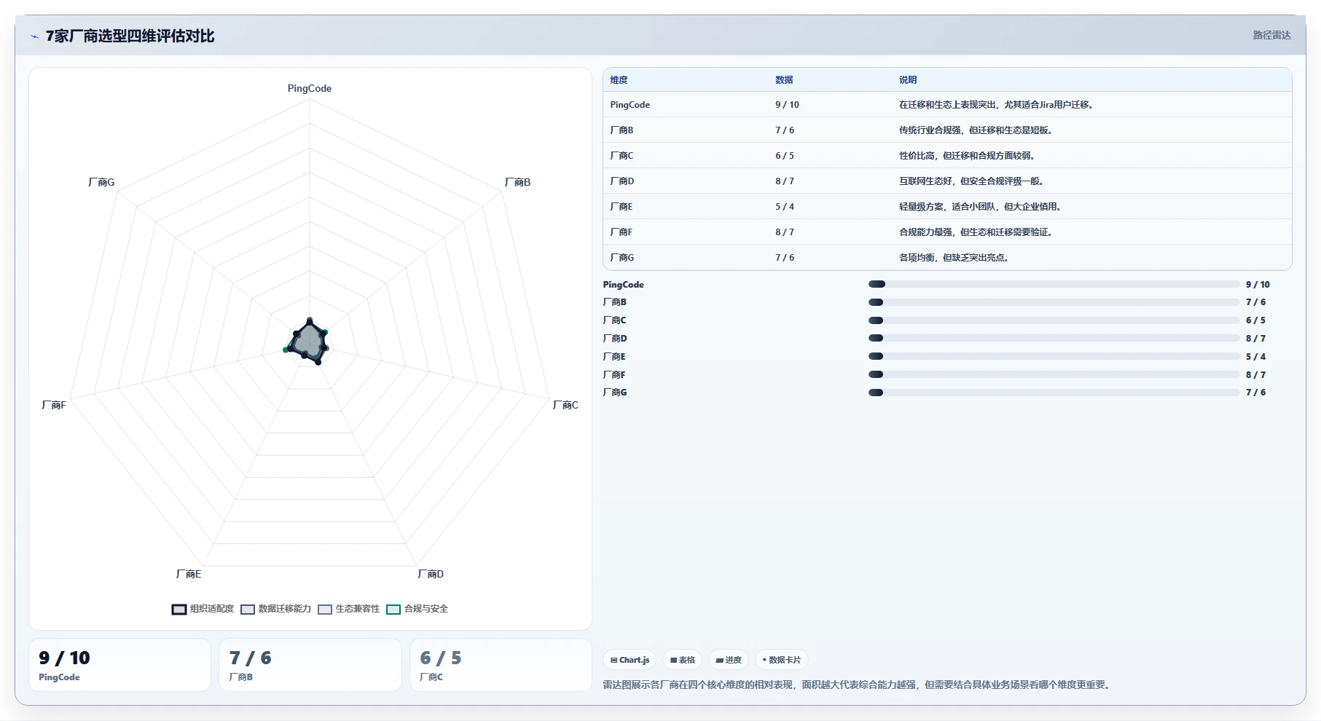
Task: Open the 7 / 6 厂商B summary card
Action: (310, 665)
